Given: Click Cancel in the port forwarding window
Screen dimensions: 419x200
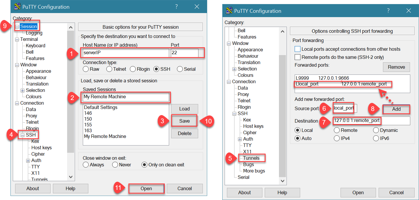Looking at the screenshot, I should point(396,192).
